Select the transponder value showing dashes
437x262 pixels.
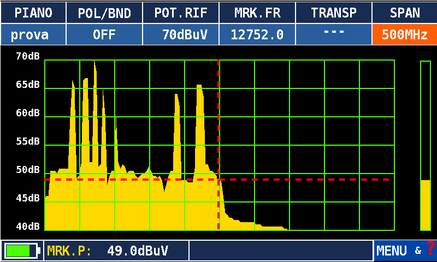[334, 34]
